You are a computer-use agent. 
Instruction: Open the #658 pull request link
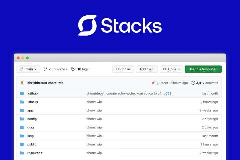coord(167,93)
